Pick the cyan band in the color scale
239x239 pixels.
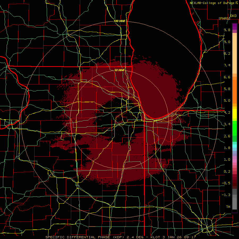click(x=234, y=146)
